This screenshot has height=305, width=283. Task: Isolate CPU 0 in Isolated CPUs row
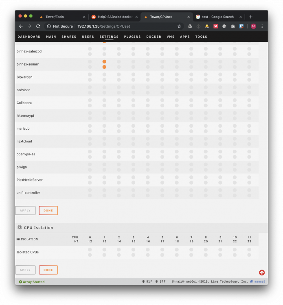[90, 250]
